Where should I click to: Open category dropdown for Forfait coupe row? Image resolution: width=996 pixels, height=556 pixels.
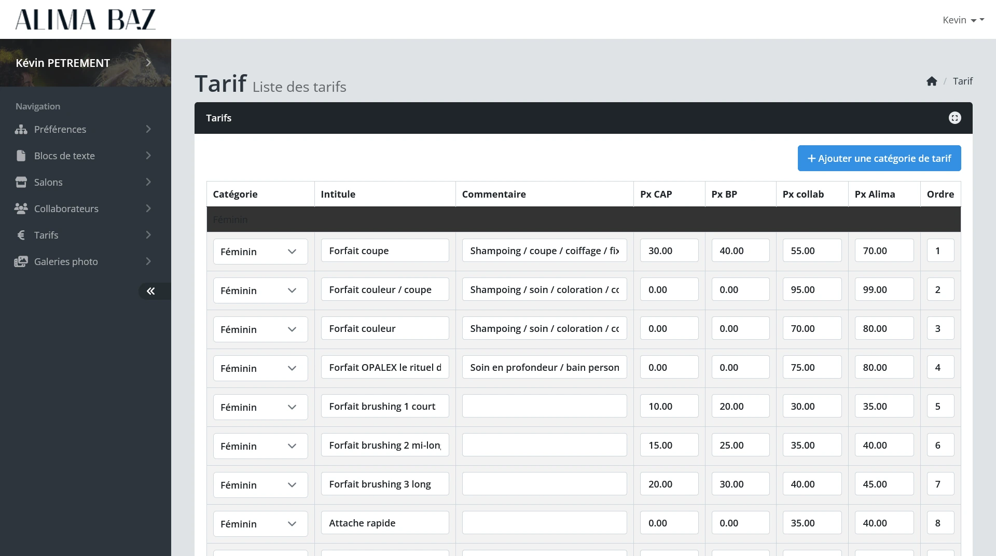260,252
